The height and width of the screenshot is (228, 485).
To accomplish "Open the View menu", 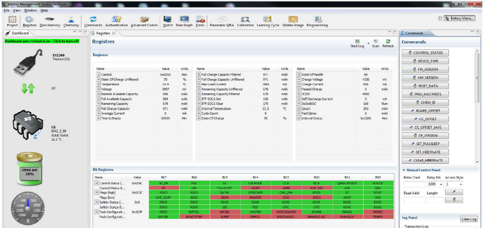I will (16, 11).
